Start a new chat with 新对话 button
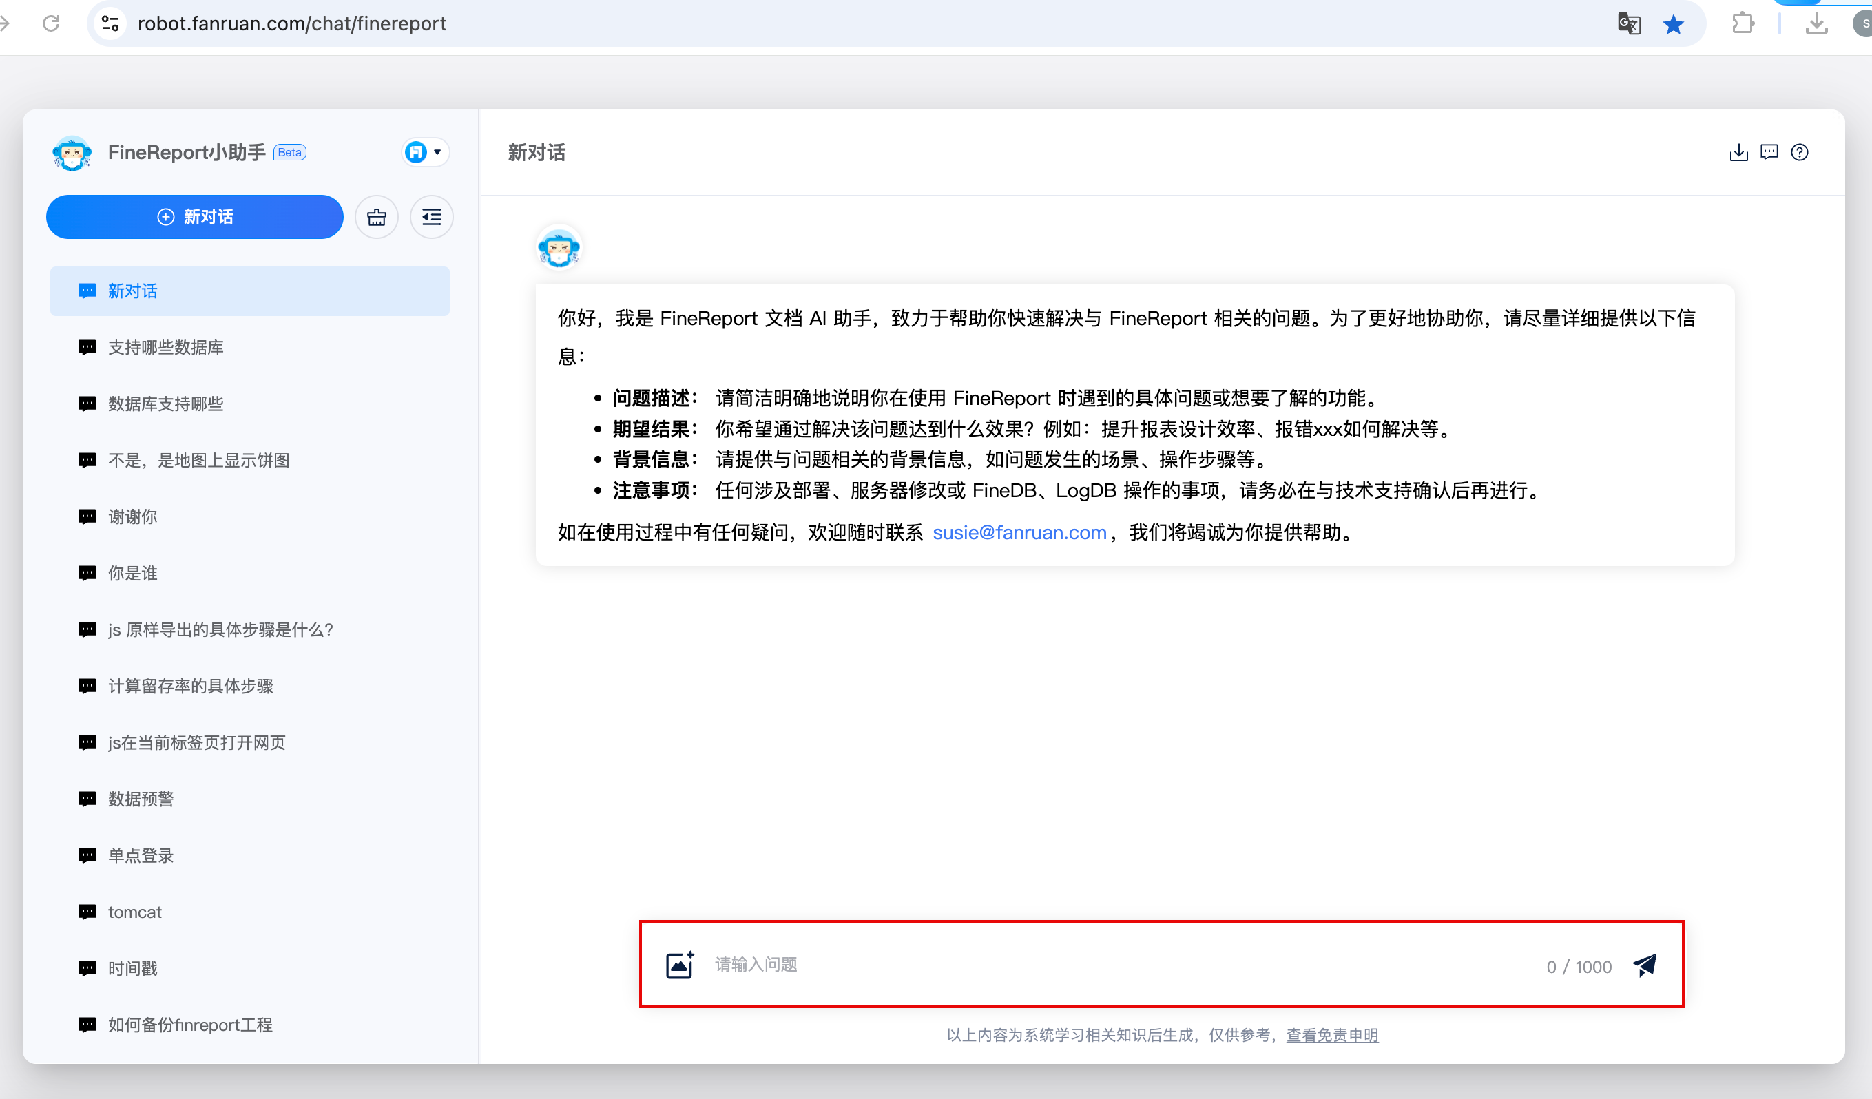 [195, 217]
